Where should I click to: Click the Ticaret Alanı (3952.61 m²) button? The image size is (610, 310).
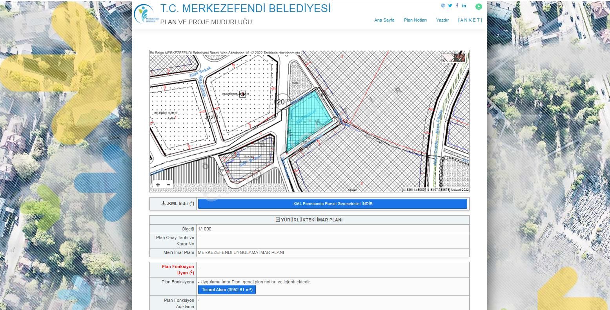(227, 290)
